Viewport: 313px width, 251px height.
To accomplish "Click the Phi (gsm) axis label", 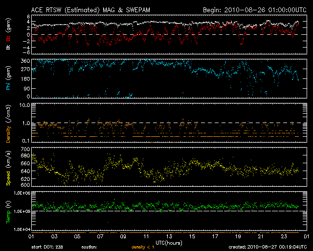I will (x=8, y=78).
